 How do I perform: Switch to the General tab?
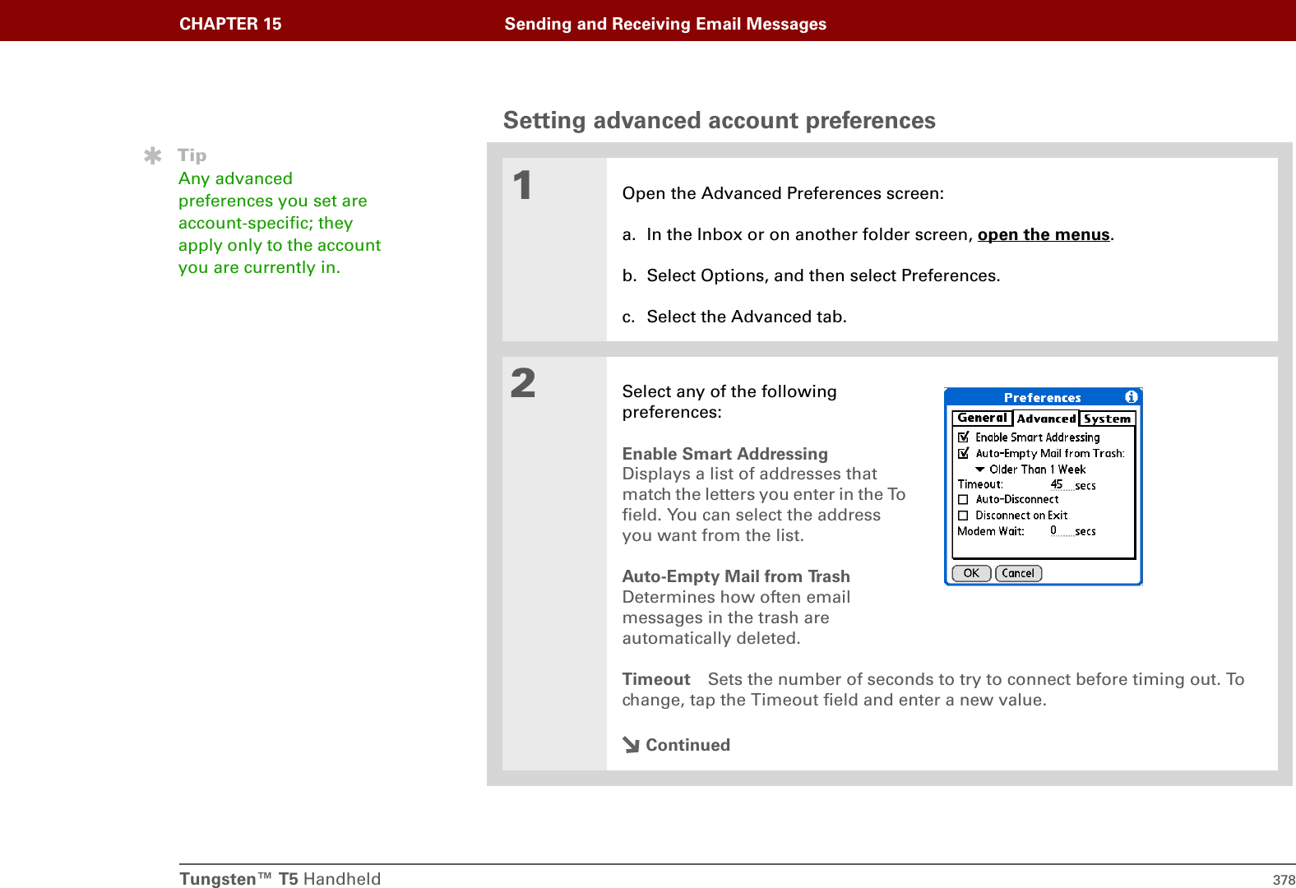click(x=982, y=418)
